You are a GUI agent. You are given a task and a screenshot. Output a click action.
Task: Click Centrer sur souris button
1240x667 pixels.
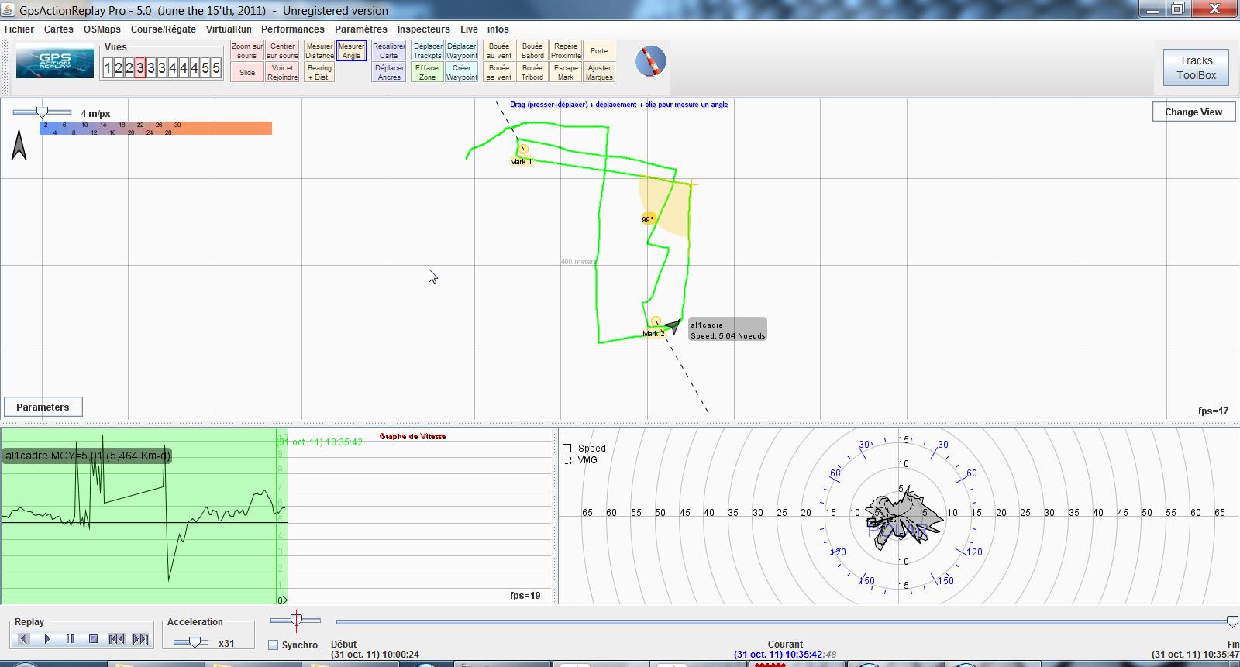pos(282,50)
